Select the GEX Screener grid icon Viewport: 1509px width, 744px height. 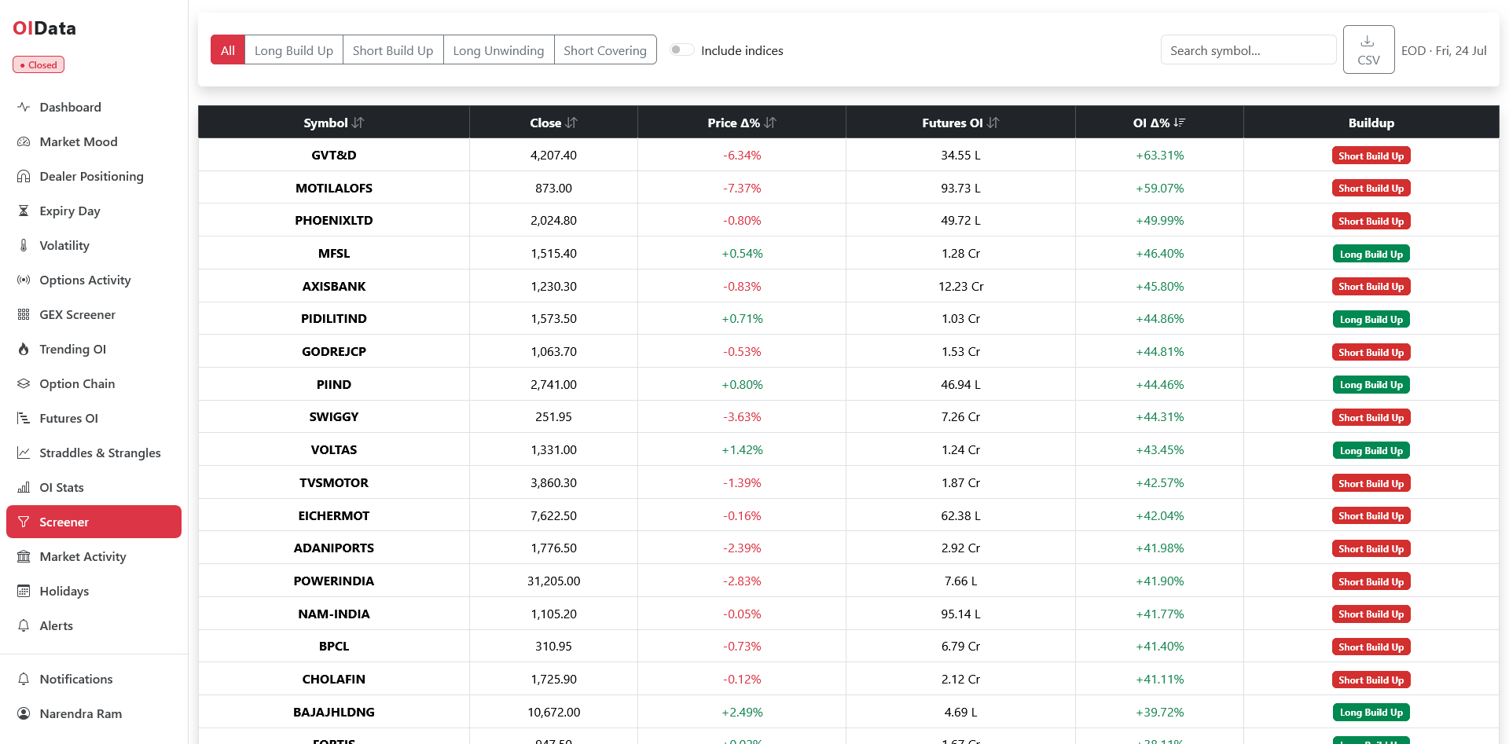point(24,314)
